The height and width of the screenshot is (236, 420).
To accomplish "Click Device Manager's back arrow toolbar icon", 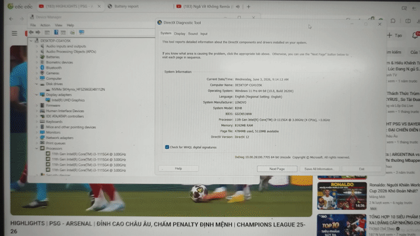I will [31, 32].
